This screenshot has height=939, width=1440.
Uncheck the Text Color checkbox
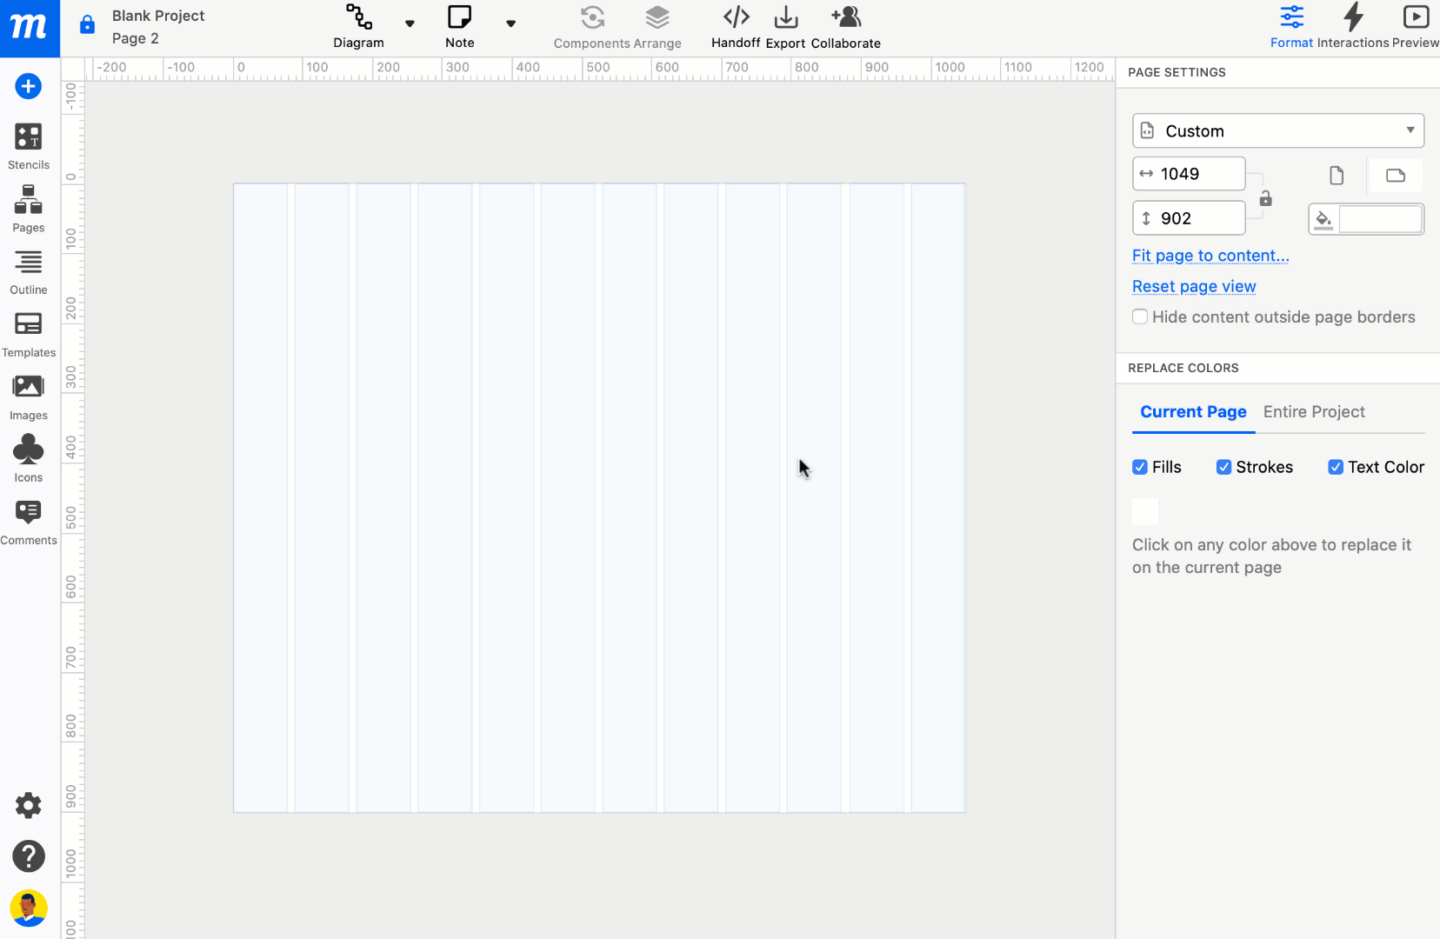1336,467
